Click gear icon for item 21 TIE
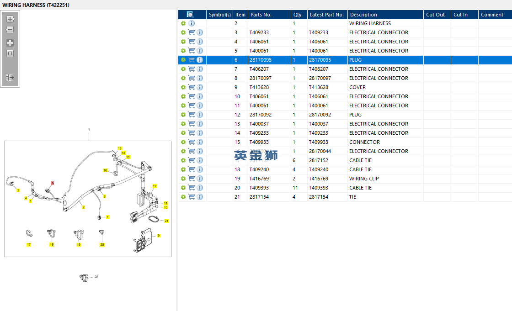The width and height of the screenshot is (512, 311). tap(183, 197)
